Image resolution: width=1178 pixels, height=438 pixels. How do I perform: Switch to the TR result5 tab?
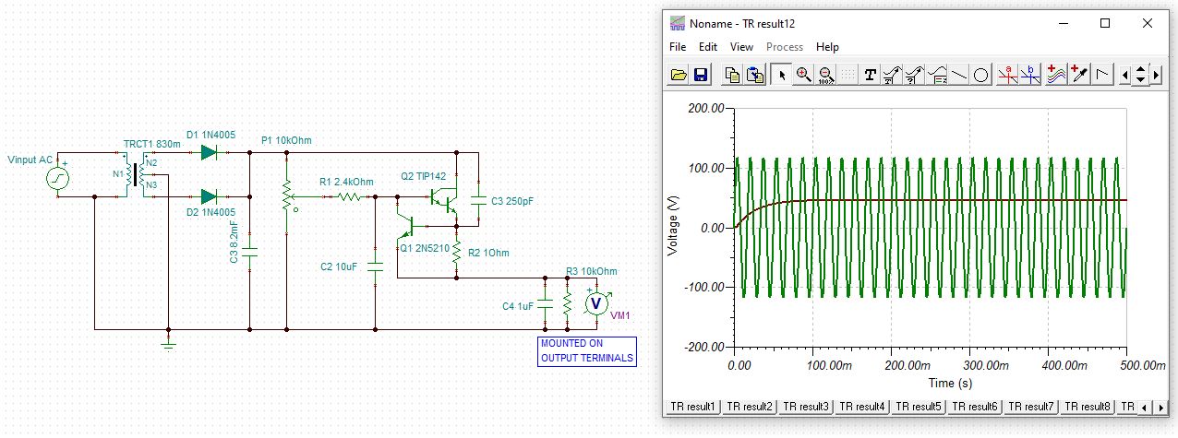[x=918, y=407]
